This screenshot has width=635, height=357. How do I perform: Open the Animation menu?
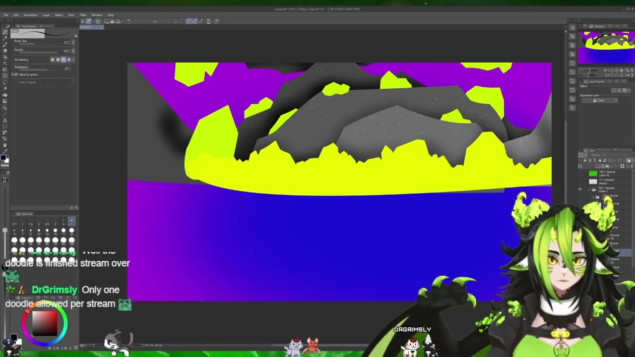point(30,15)
